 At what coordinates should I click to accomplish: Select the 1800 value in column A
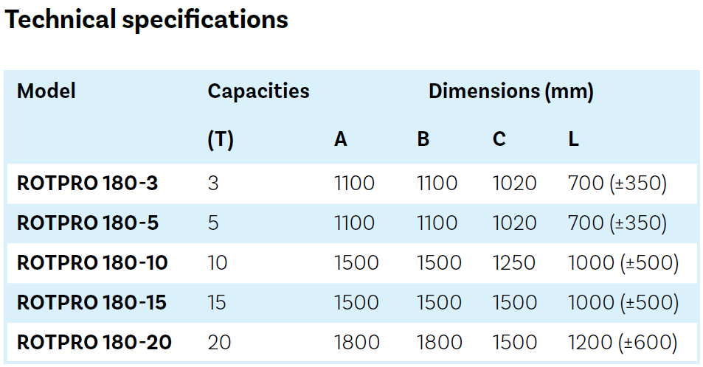tap(357, 343)
